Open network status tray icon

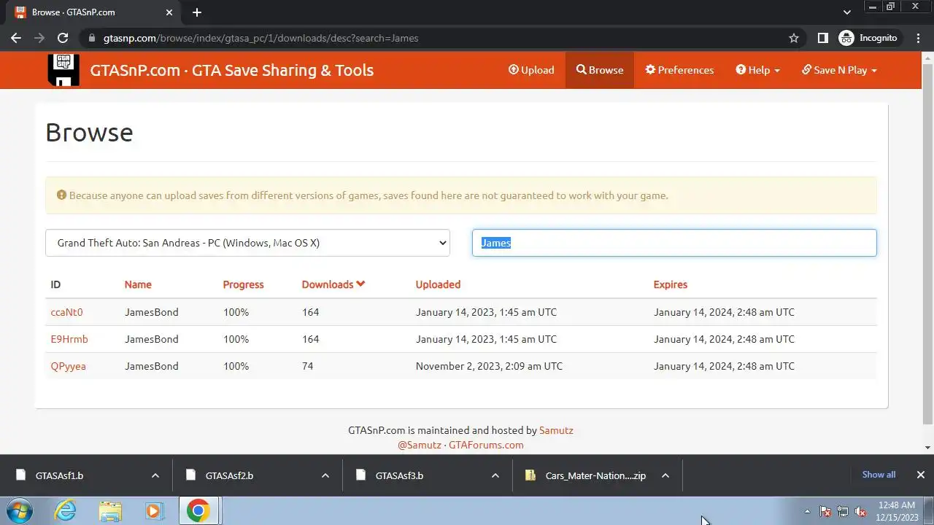843,511
